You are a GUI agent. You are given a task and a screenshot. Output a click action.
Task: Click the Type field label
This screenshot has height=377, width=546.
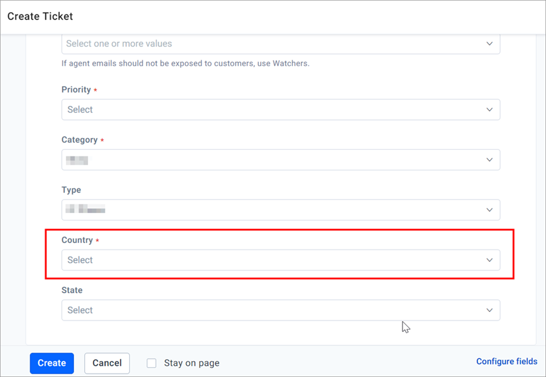coord(71,190)
